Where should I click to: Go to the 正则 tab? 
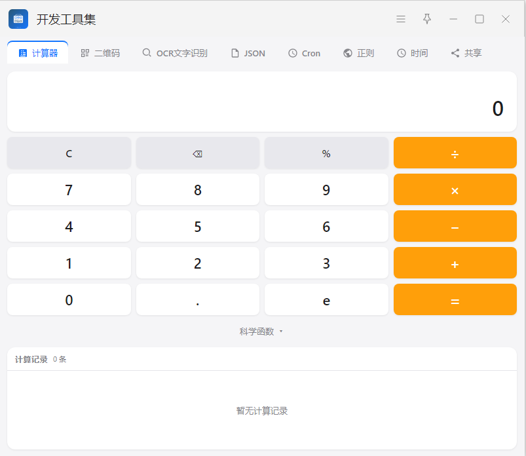tap(358, 53)
